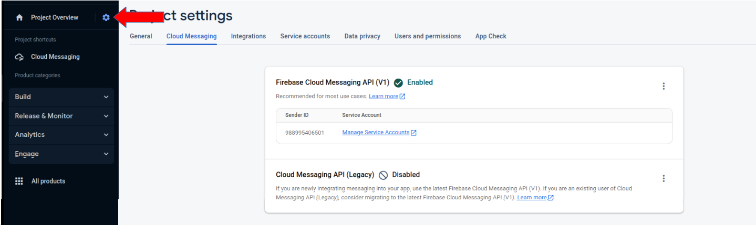The image size is (756, 225).
Task: Open the Integrations tab
Action: (x=248, y=36)
